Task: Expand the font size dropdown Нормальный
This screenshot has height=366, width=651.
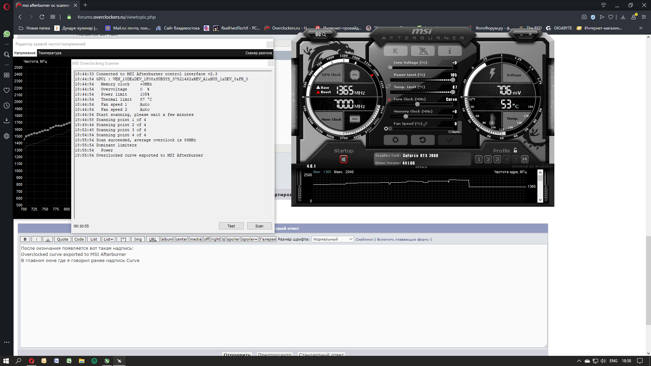Action: pyautogui.click(x=332, y=239)
